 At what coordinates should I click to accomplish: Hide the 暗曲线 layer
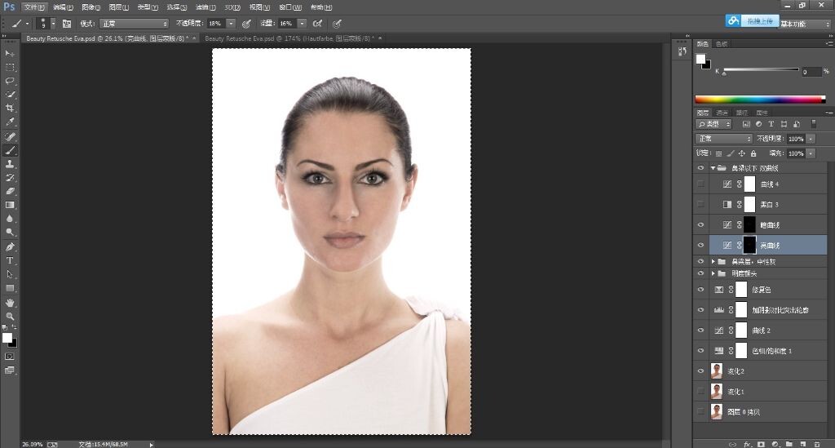(x=700, y=224)
